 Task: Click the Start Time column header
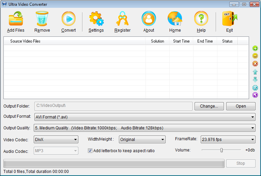coord(181,41)
